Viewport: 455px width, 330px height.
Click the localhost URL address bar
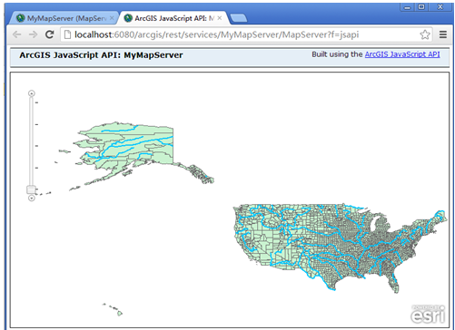click(x=245, y=34)
